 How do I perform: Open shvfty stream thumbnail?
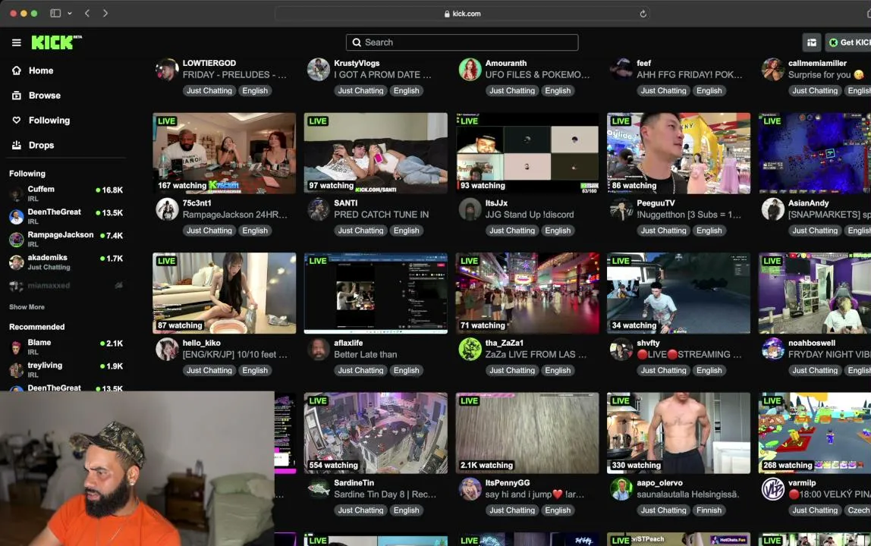(678, 293)
